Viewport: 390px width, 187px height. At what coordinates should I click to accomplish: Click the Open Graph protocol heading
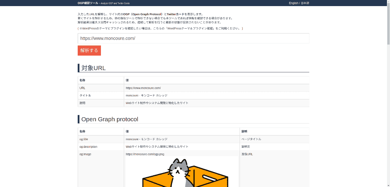click(110, 119)
